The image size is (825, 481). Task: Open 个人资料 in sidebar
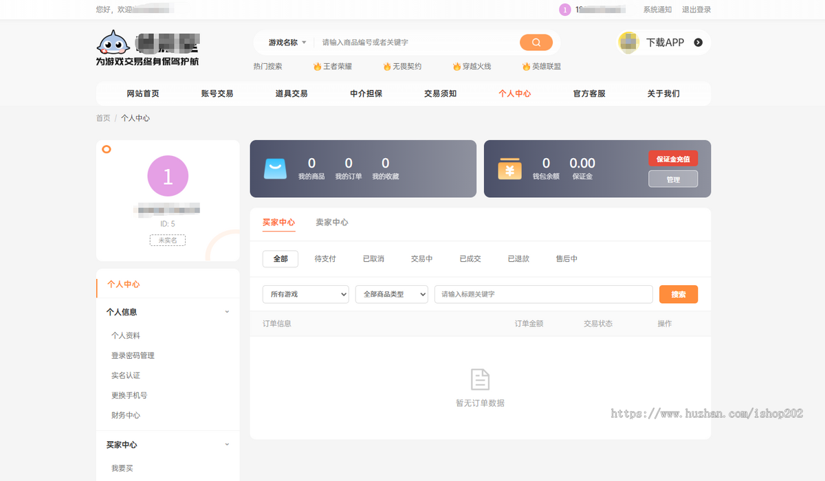click(x=126, y=335)
